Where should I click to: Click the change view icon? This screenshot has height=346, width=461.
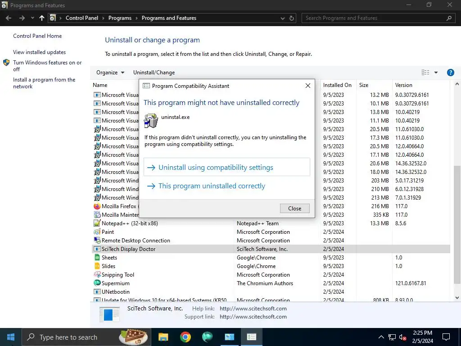coord(425,73)
